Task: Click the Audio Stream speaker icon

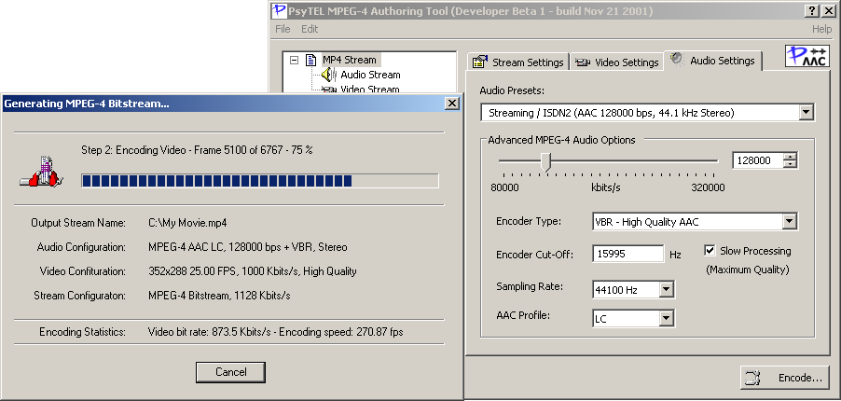Action: coord(328,75)
